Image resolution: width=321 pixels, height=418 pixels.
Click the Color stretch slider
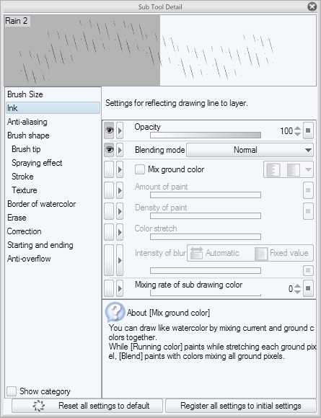tap(206, 236)
